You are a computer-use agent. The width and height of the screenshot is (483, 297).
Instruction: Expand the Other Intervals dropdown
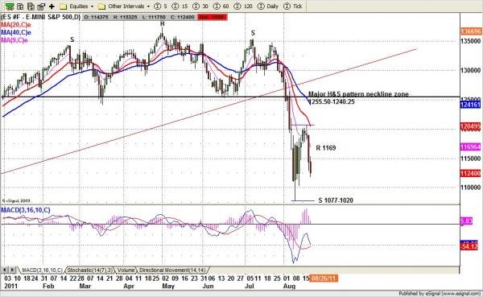[124, 6]
